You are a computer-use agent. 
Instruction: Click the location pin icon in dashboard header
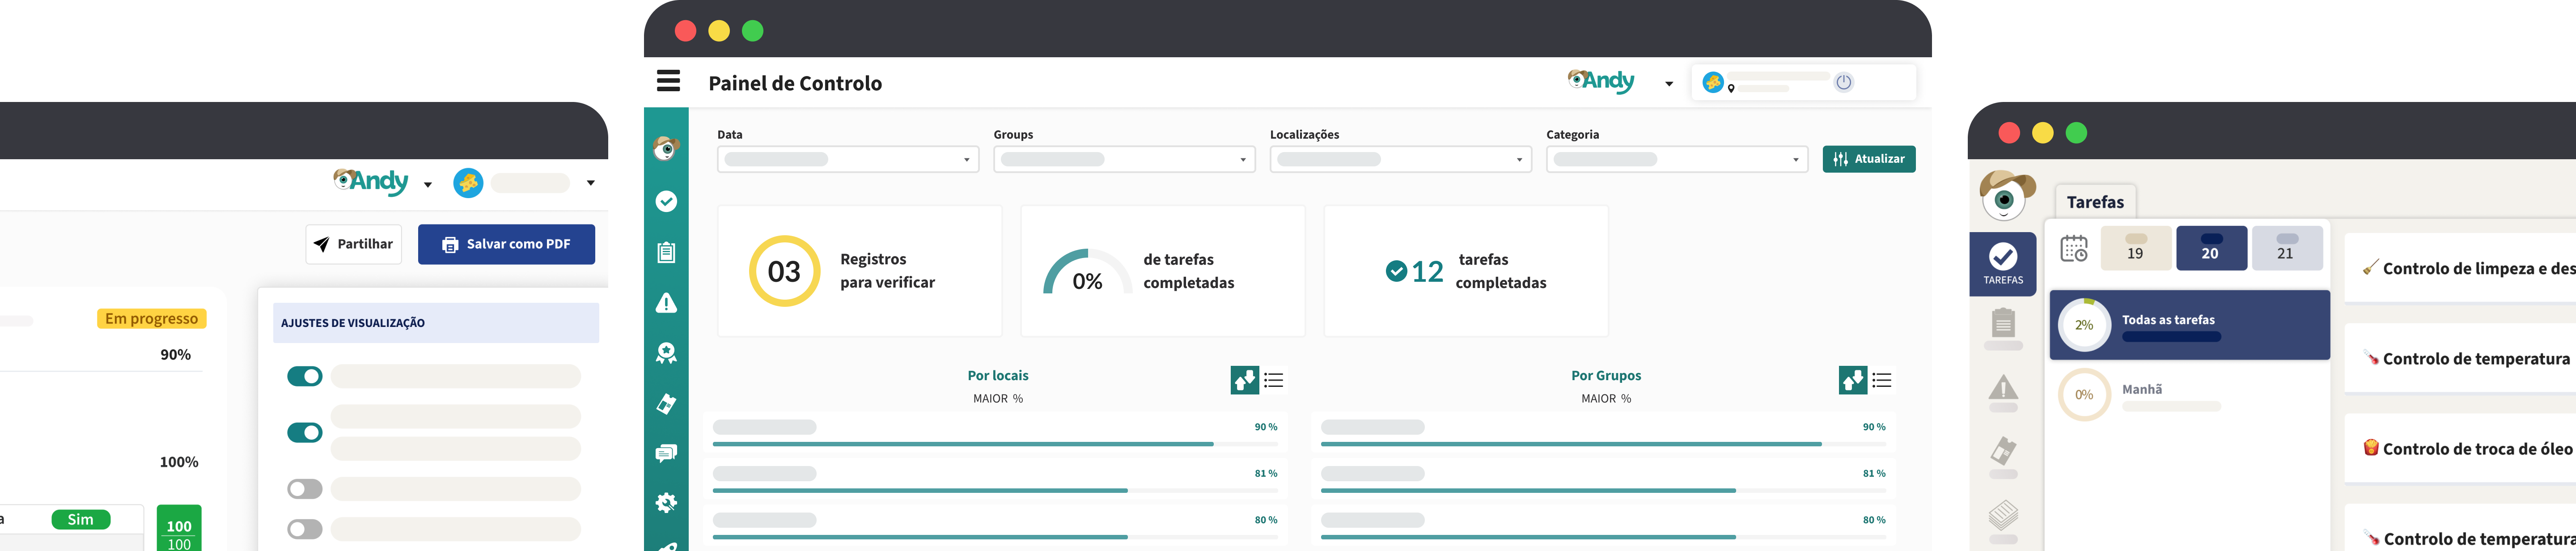(x=1731, y=89)
